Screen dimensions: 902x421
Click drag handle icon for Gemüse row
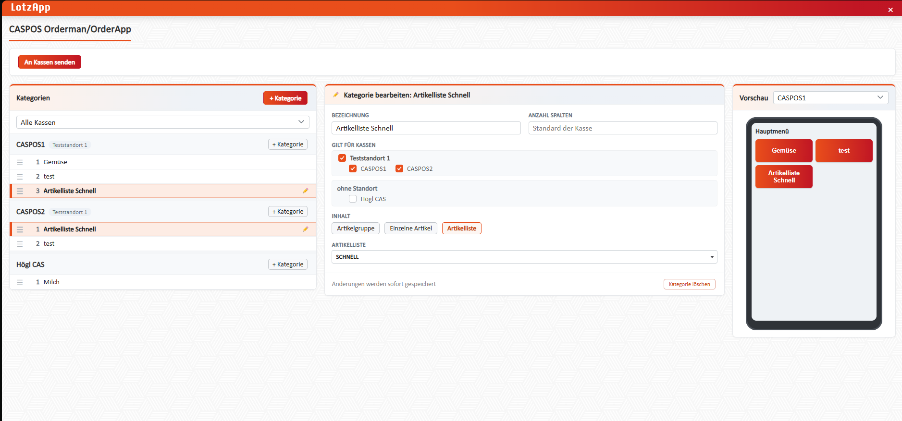20,162
